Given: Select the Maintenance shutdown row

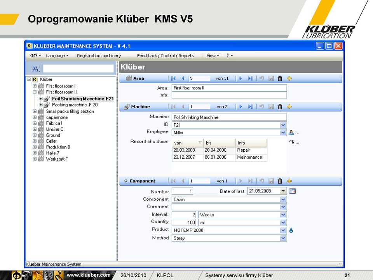Looking at the screenshot, I should pyautogui.click(x=220, y=157).
